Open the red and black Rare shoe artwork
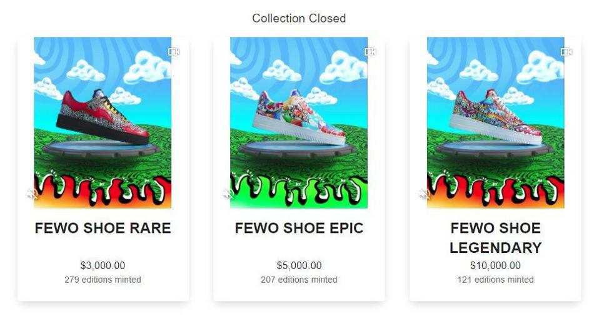The image size is (599, 329). [x=103, y=122]
